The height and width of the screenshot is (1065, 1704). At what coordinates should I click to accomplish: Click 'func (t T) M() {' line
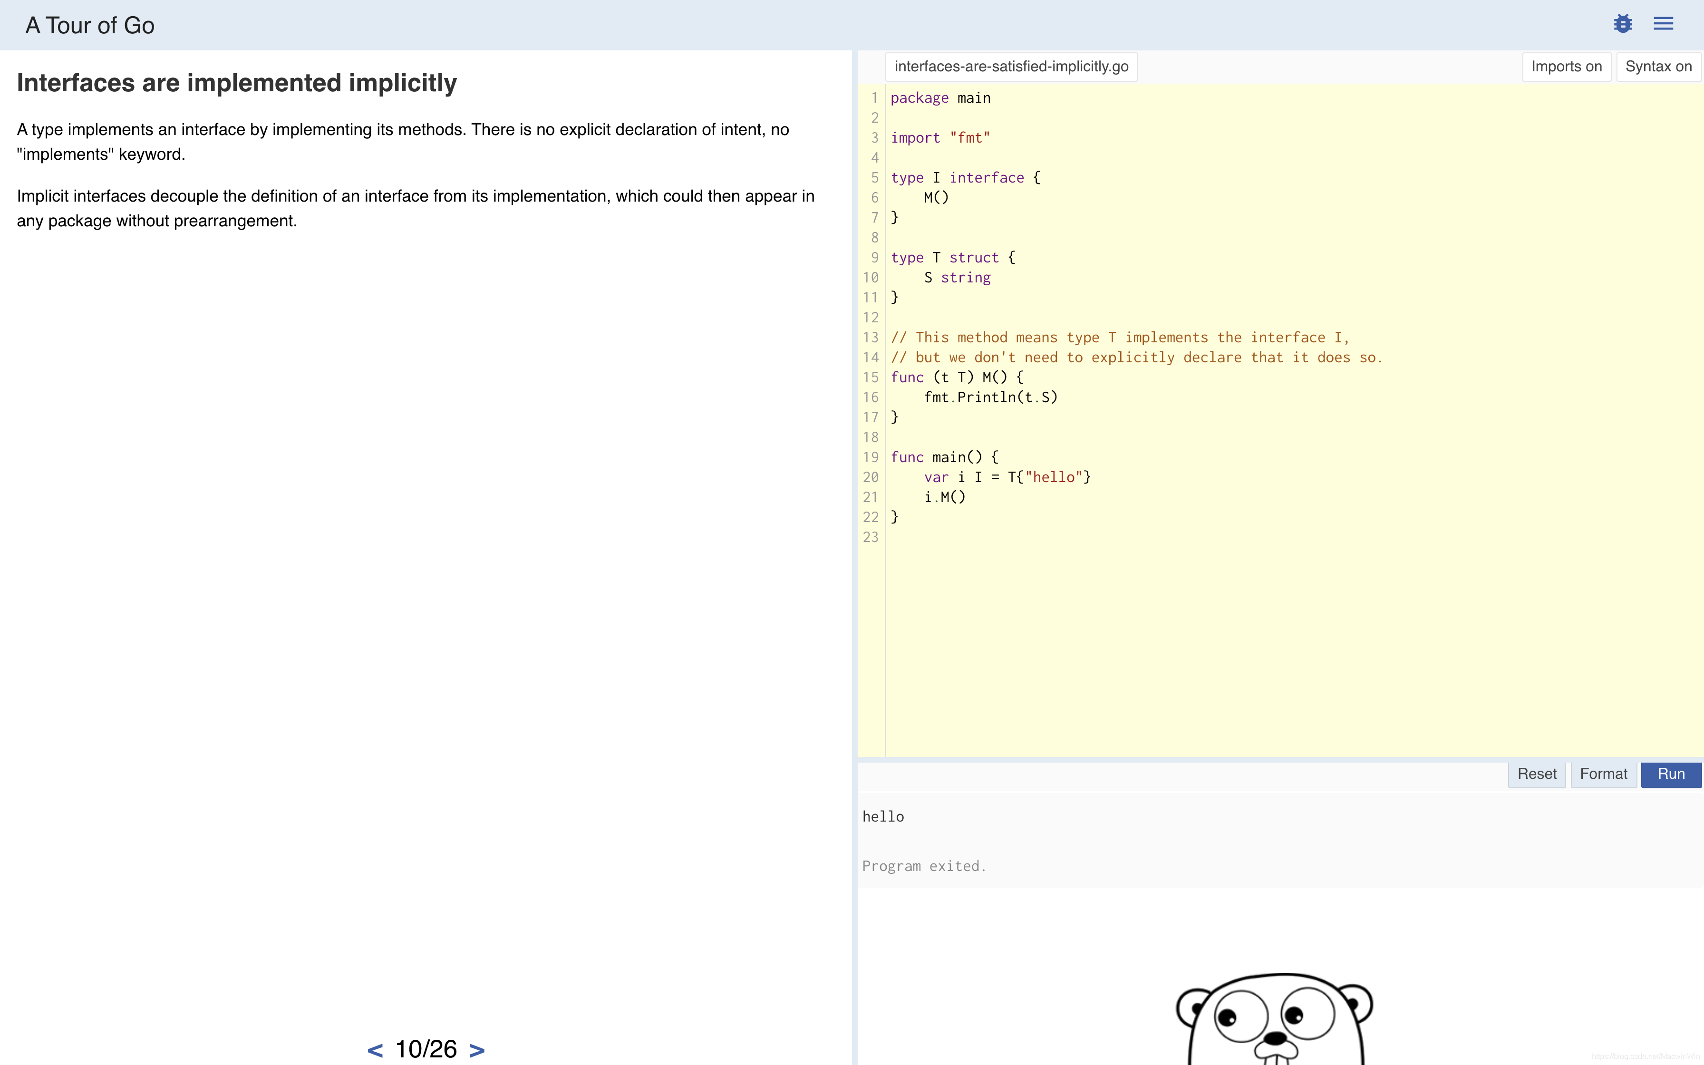click(x=957, y=378)
